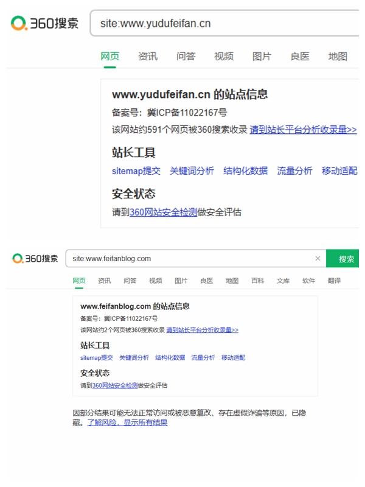Focus the search field containing site:www.feifanblog.com
The height and width of the screenshot is (487, 365).
(195, 258)
